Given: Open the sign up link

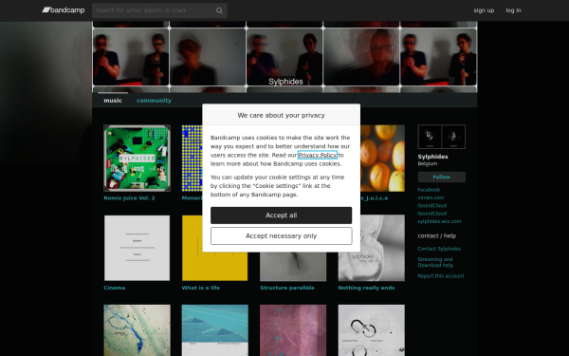Looking at the screenshot, I should [484, 10].
